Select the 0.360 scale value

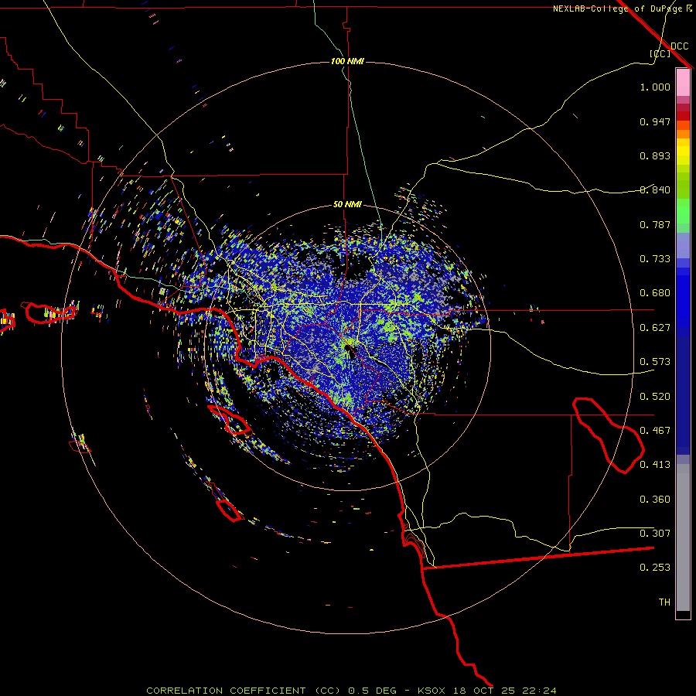pos(655,500)
